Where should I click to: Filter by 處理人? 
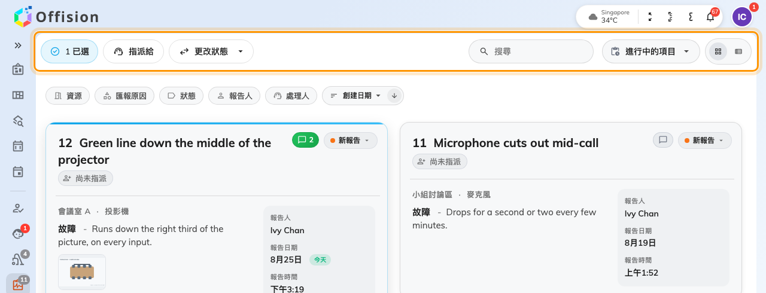pyautogui.click(x=291, y=96)
